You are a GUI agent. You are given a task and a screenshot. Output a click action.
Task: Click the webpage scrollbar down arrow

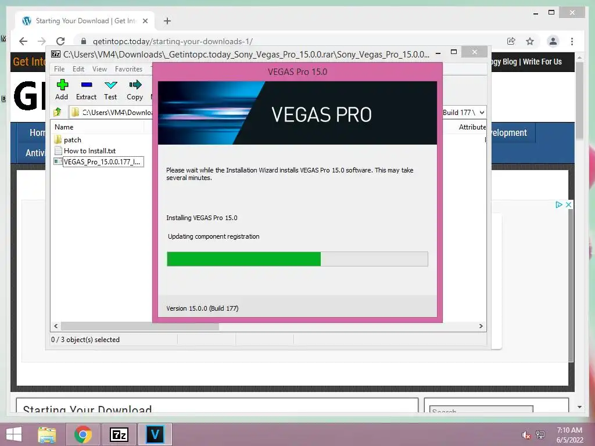pyautogui.click(x=579, y=407)
